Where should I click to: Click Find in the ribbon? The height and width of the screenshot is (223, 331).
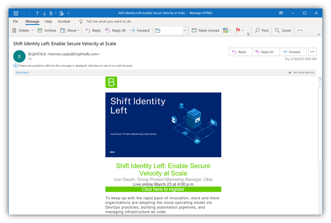click(261, 30)
